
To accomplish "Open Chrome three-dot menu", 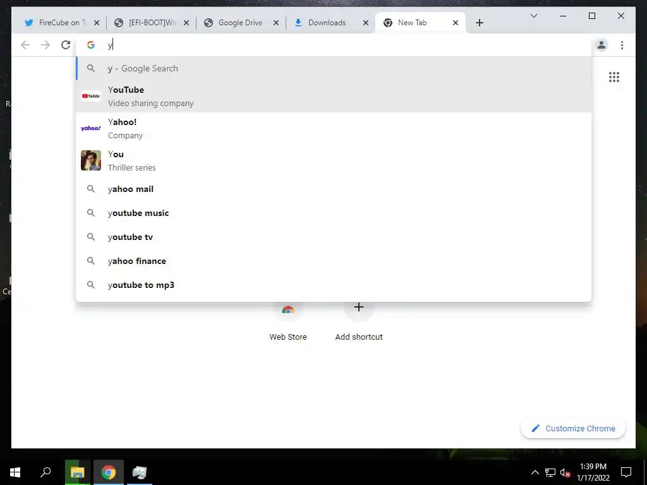I will pyautogui.click(x=622, y=45).
